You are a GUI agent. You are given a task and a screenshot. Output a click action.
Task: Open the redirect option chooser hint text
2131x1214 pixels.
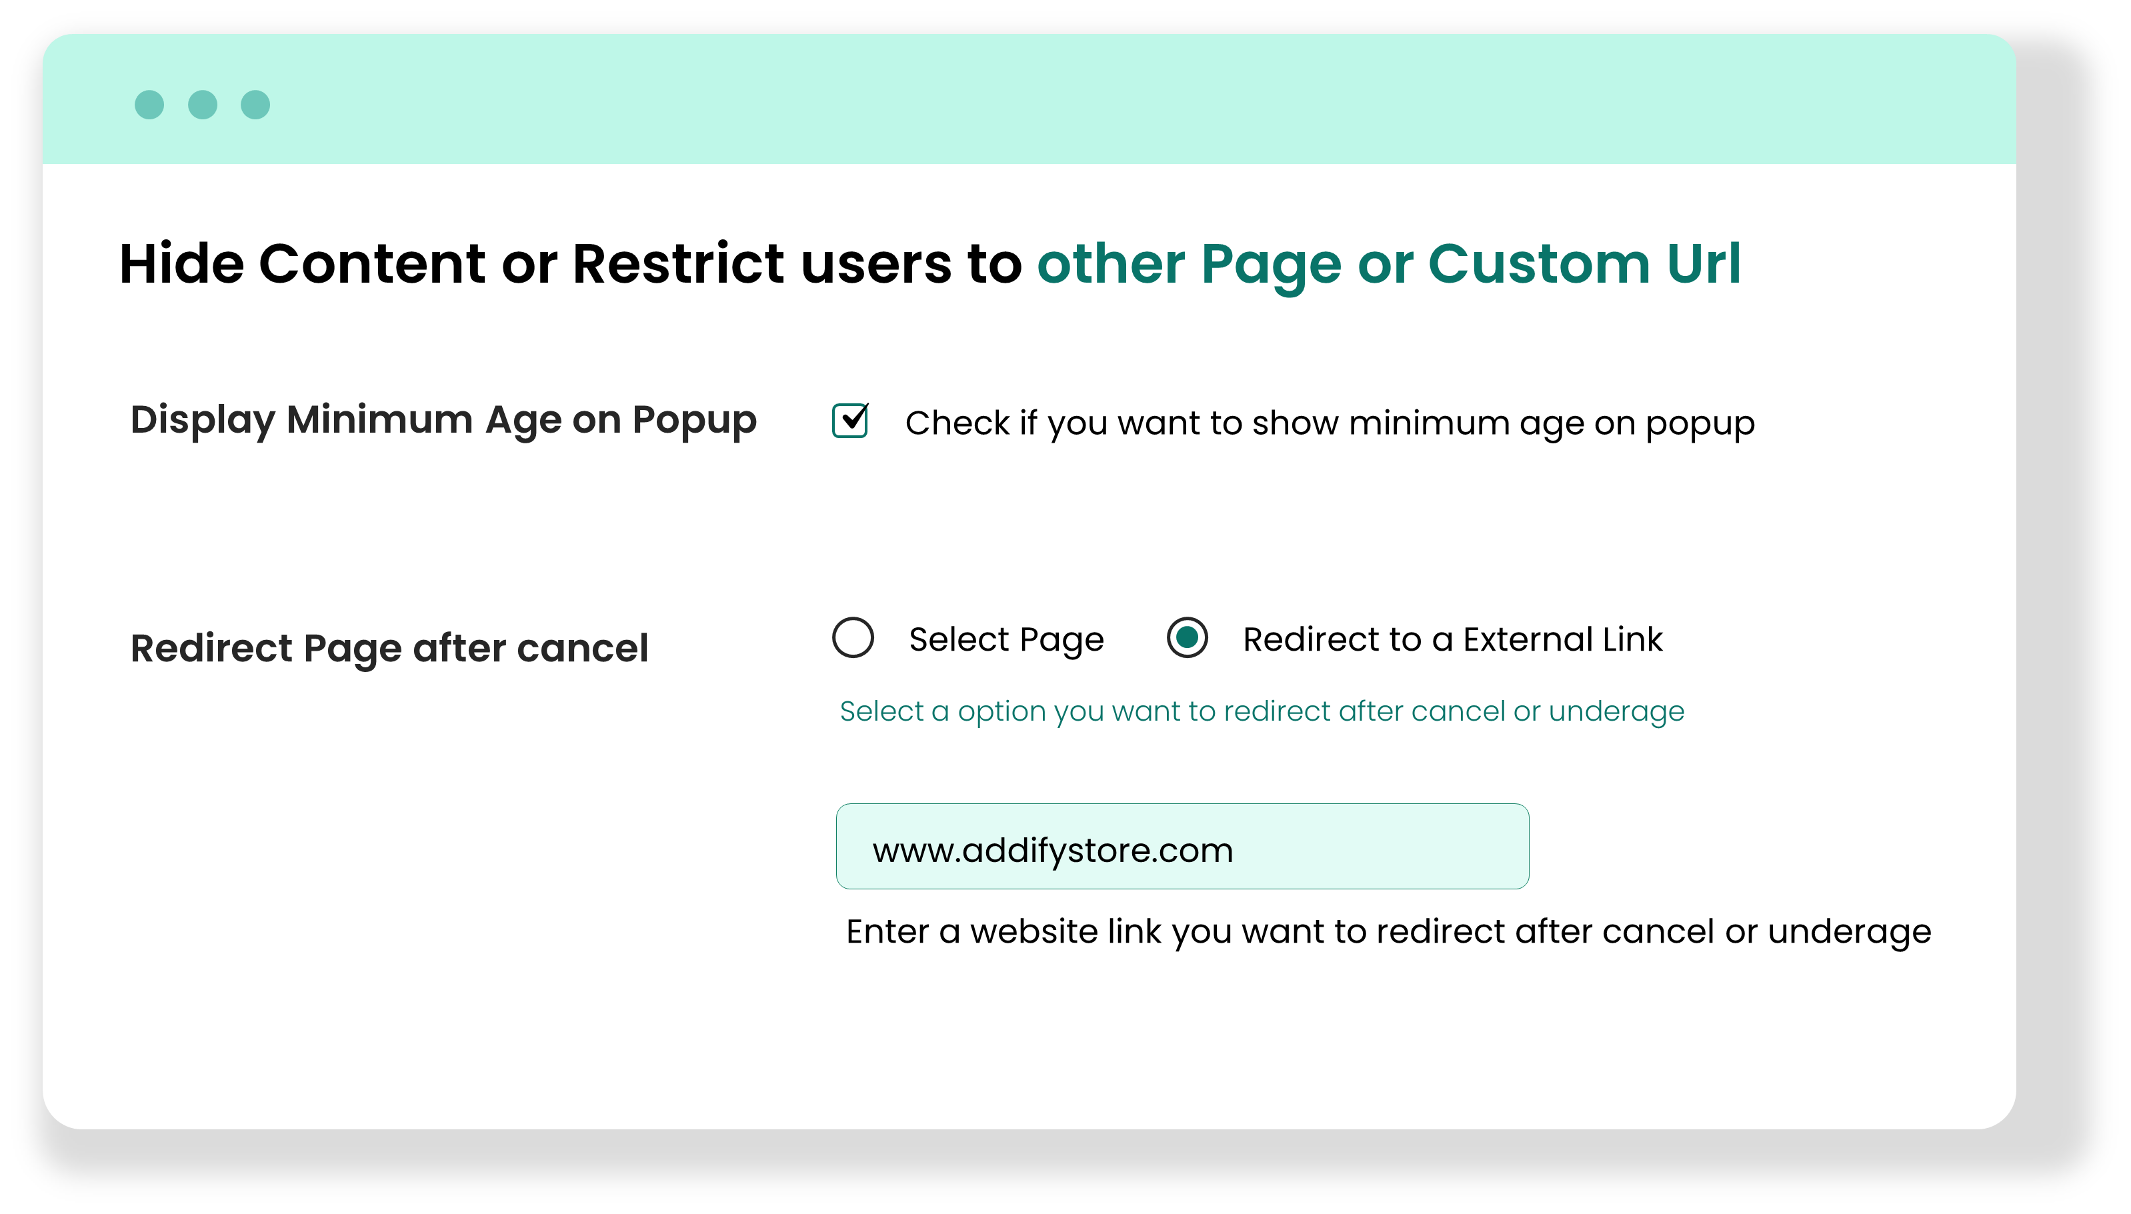click(1262, 711)
